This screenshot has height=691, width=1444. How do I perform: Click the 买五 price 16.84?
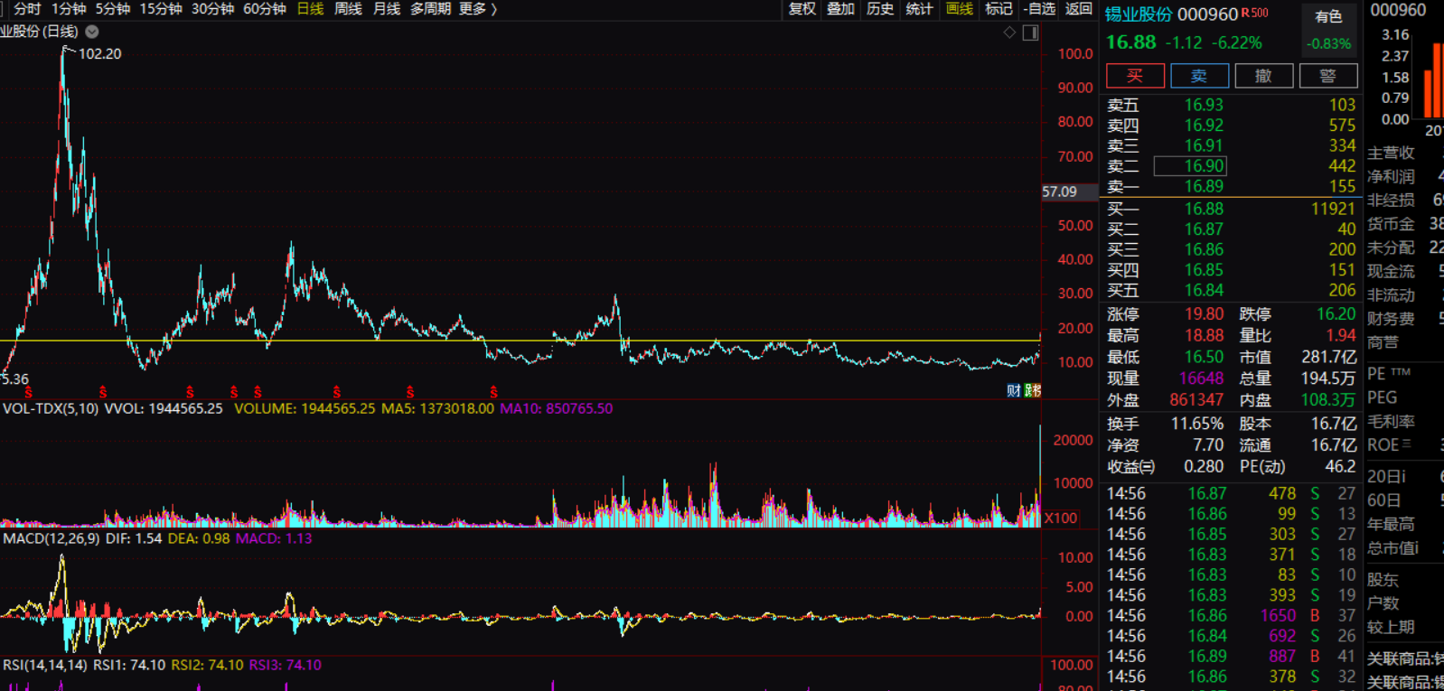[x=1204, y=290]
